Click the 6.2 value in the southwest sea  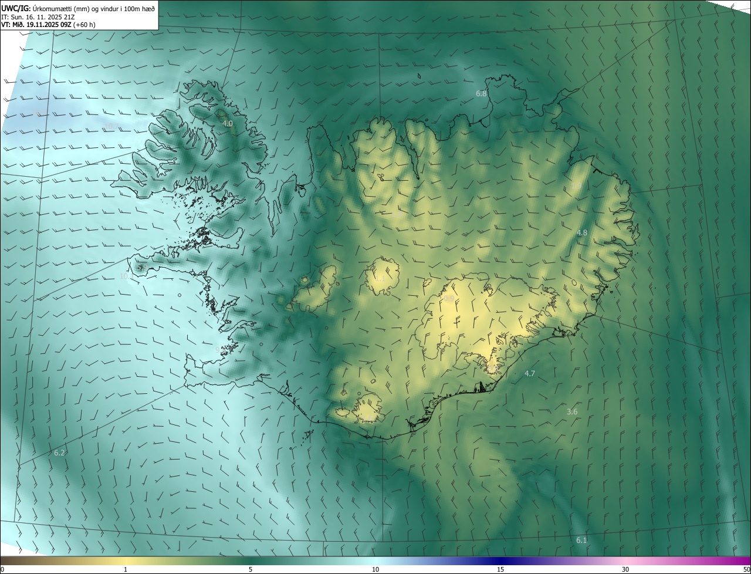[59, 453]
